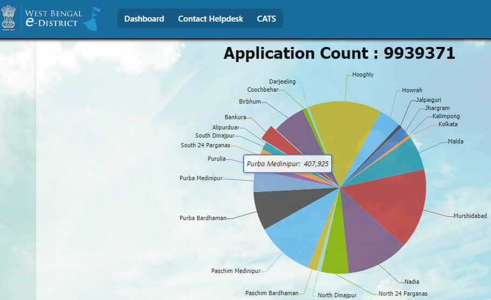Go to the CATS menu item
This screenshot has width=491, height=300.
tap(266, 19)
